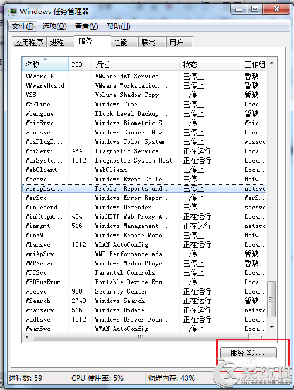The height and width of the screenshot is (390, 294).
Task: Select the W32Time service row
Action: [x=144, y=104]
